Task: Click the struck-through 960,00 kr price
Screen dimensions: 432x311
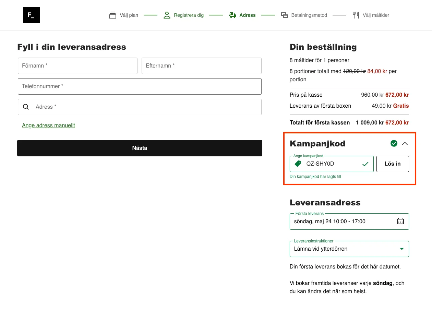Action: [372, 95]
